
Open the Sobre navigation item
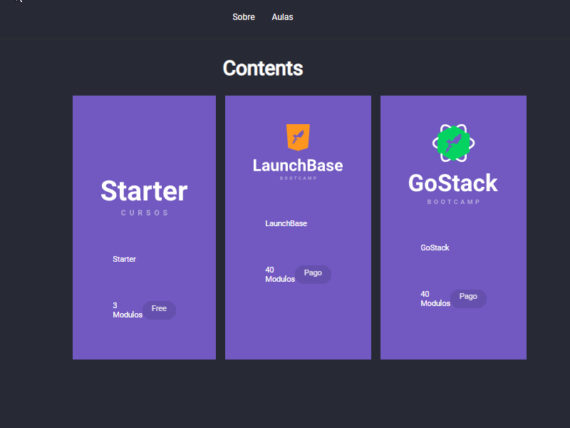click(244, 17)
